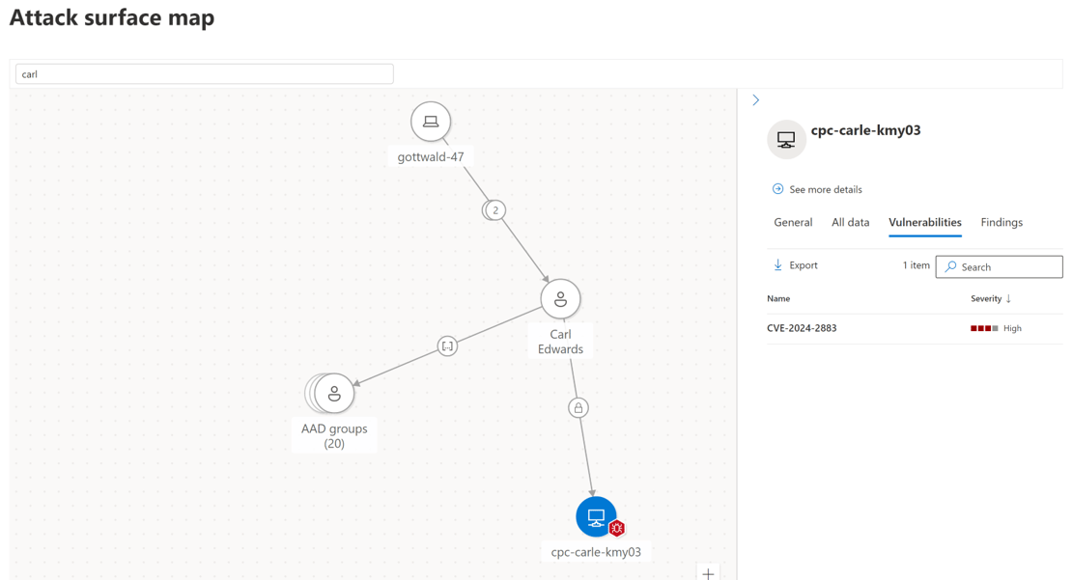
Task: Select the Carl Edwards user node icon
Action: [561, 298]
